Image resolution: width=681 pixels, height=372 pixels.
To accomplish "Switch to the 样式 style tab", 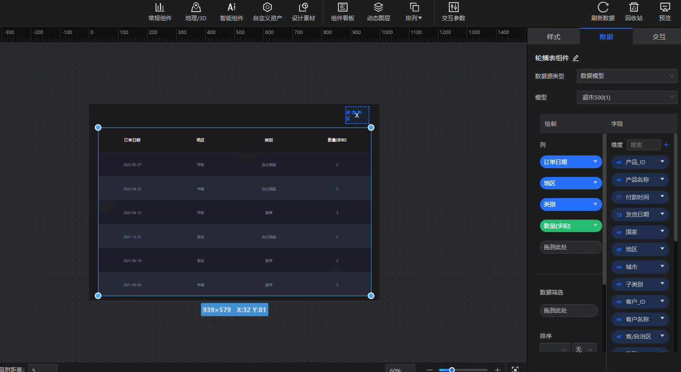I will tap(554, 37).
